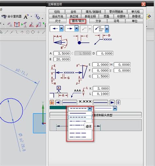Click the dark green color swatch
The width and height of the screenshot is (155, 166).
[x=58, y=107]
